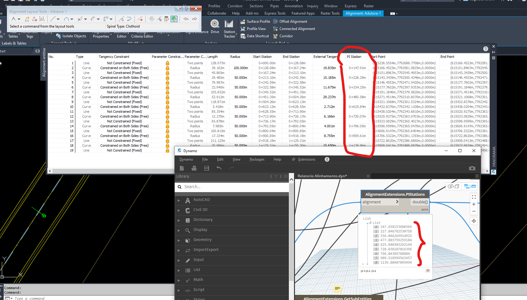
Task: Switch Dynamo to background 3D preview navigation
Action: tap(453, 186)
